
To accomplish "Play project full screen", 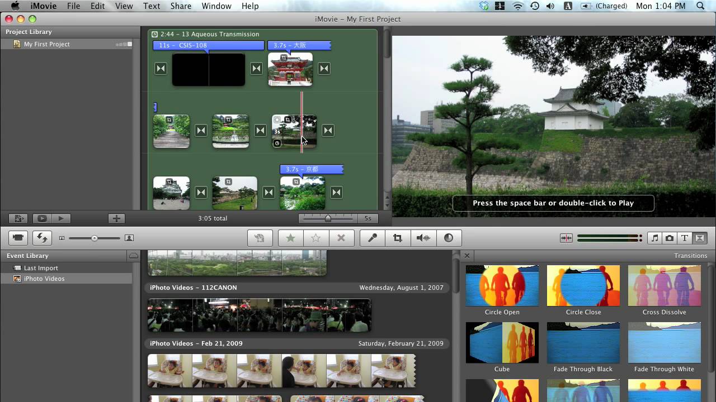I will pyautogui.click(x=42, y=218).
